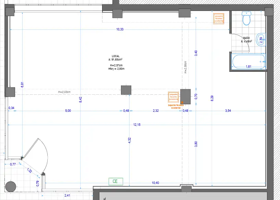Click the orange arqueta box above bajante fecales

click(x=173, y=97)
